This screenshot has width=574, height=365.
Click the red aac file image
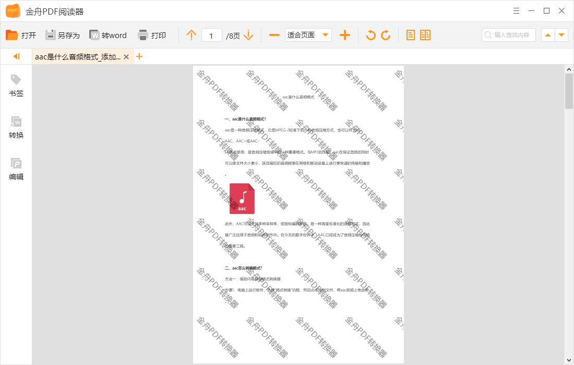coord(242,199)
